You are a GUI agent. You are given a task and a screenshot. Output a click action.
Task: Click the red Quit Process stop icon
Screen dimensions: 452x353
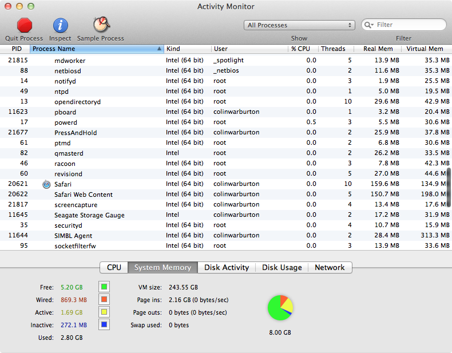click(x=25, y=25)
